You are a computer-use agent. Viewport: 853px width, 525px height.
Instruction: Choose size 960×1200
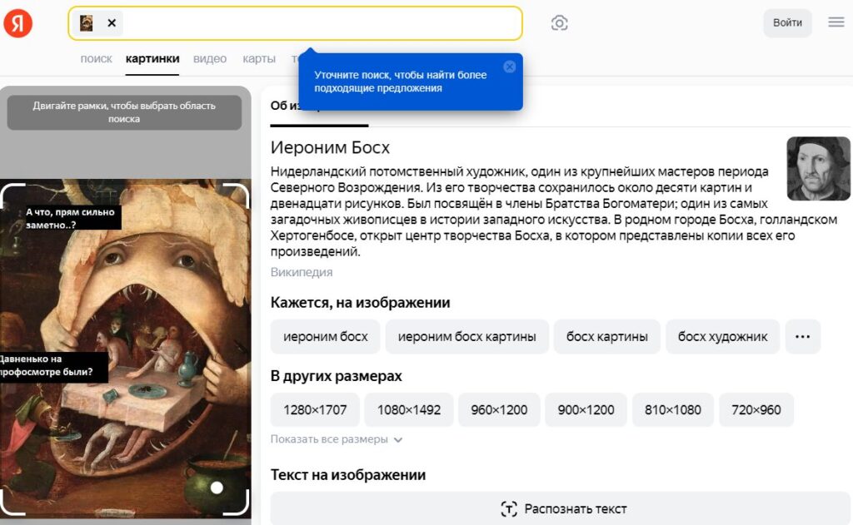500,410
